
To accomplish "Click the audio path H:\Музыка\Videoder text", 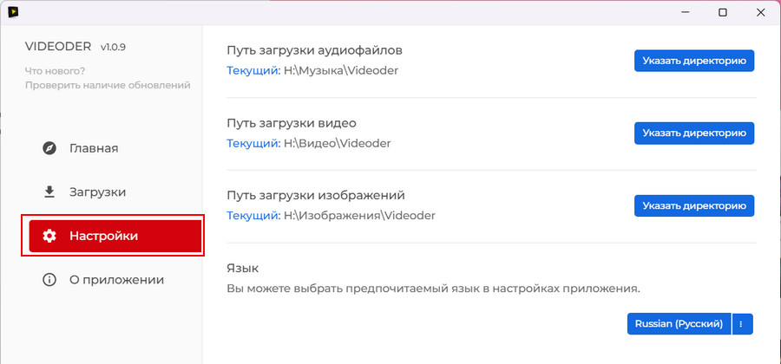I will point(341,70).
